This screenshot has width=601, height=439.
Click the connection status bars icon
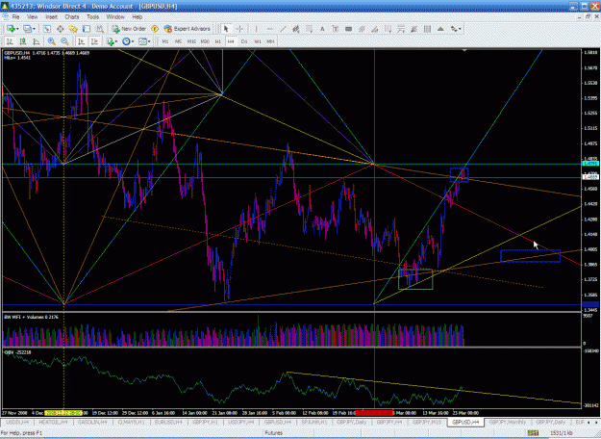533,433
